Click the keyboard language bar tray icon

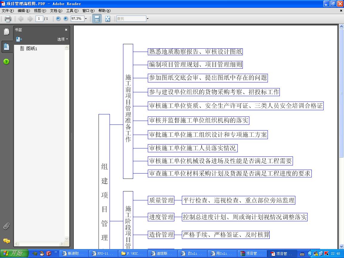point(302,254)
